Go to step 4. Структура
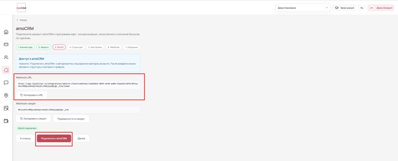The width and height of the screenshot is (398, 161). pos(76,47)
